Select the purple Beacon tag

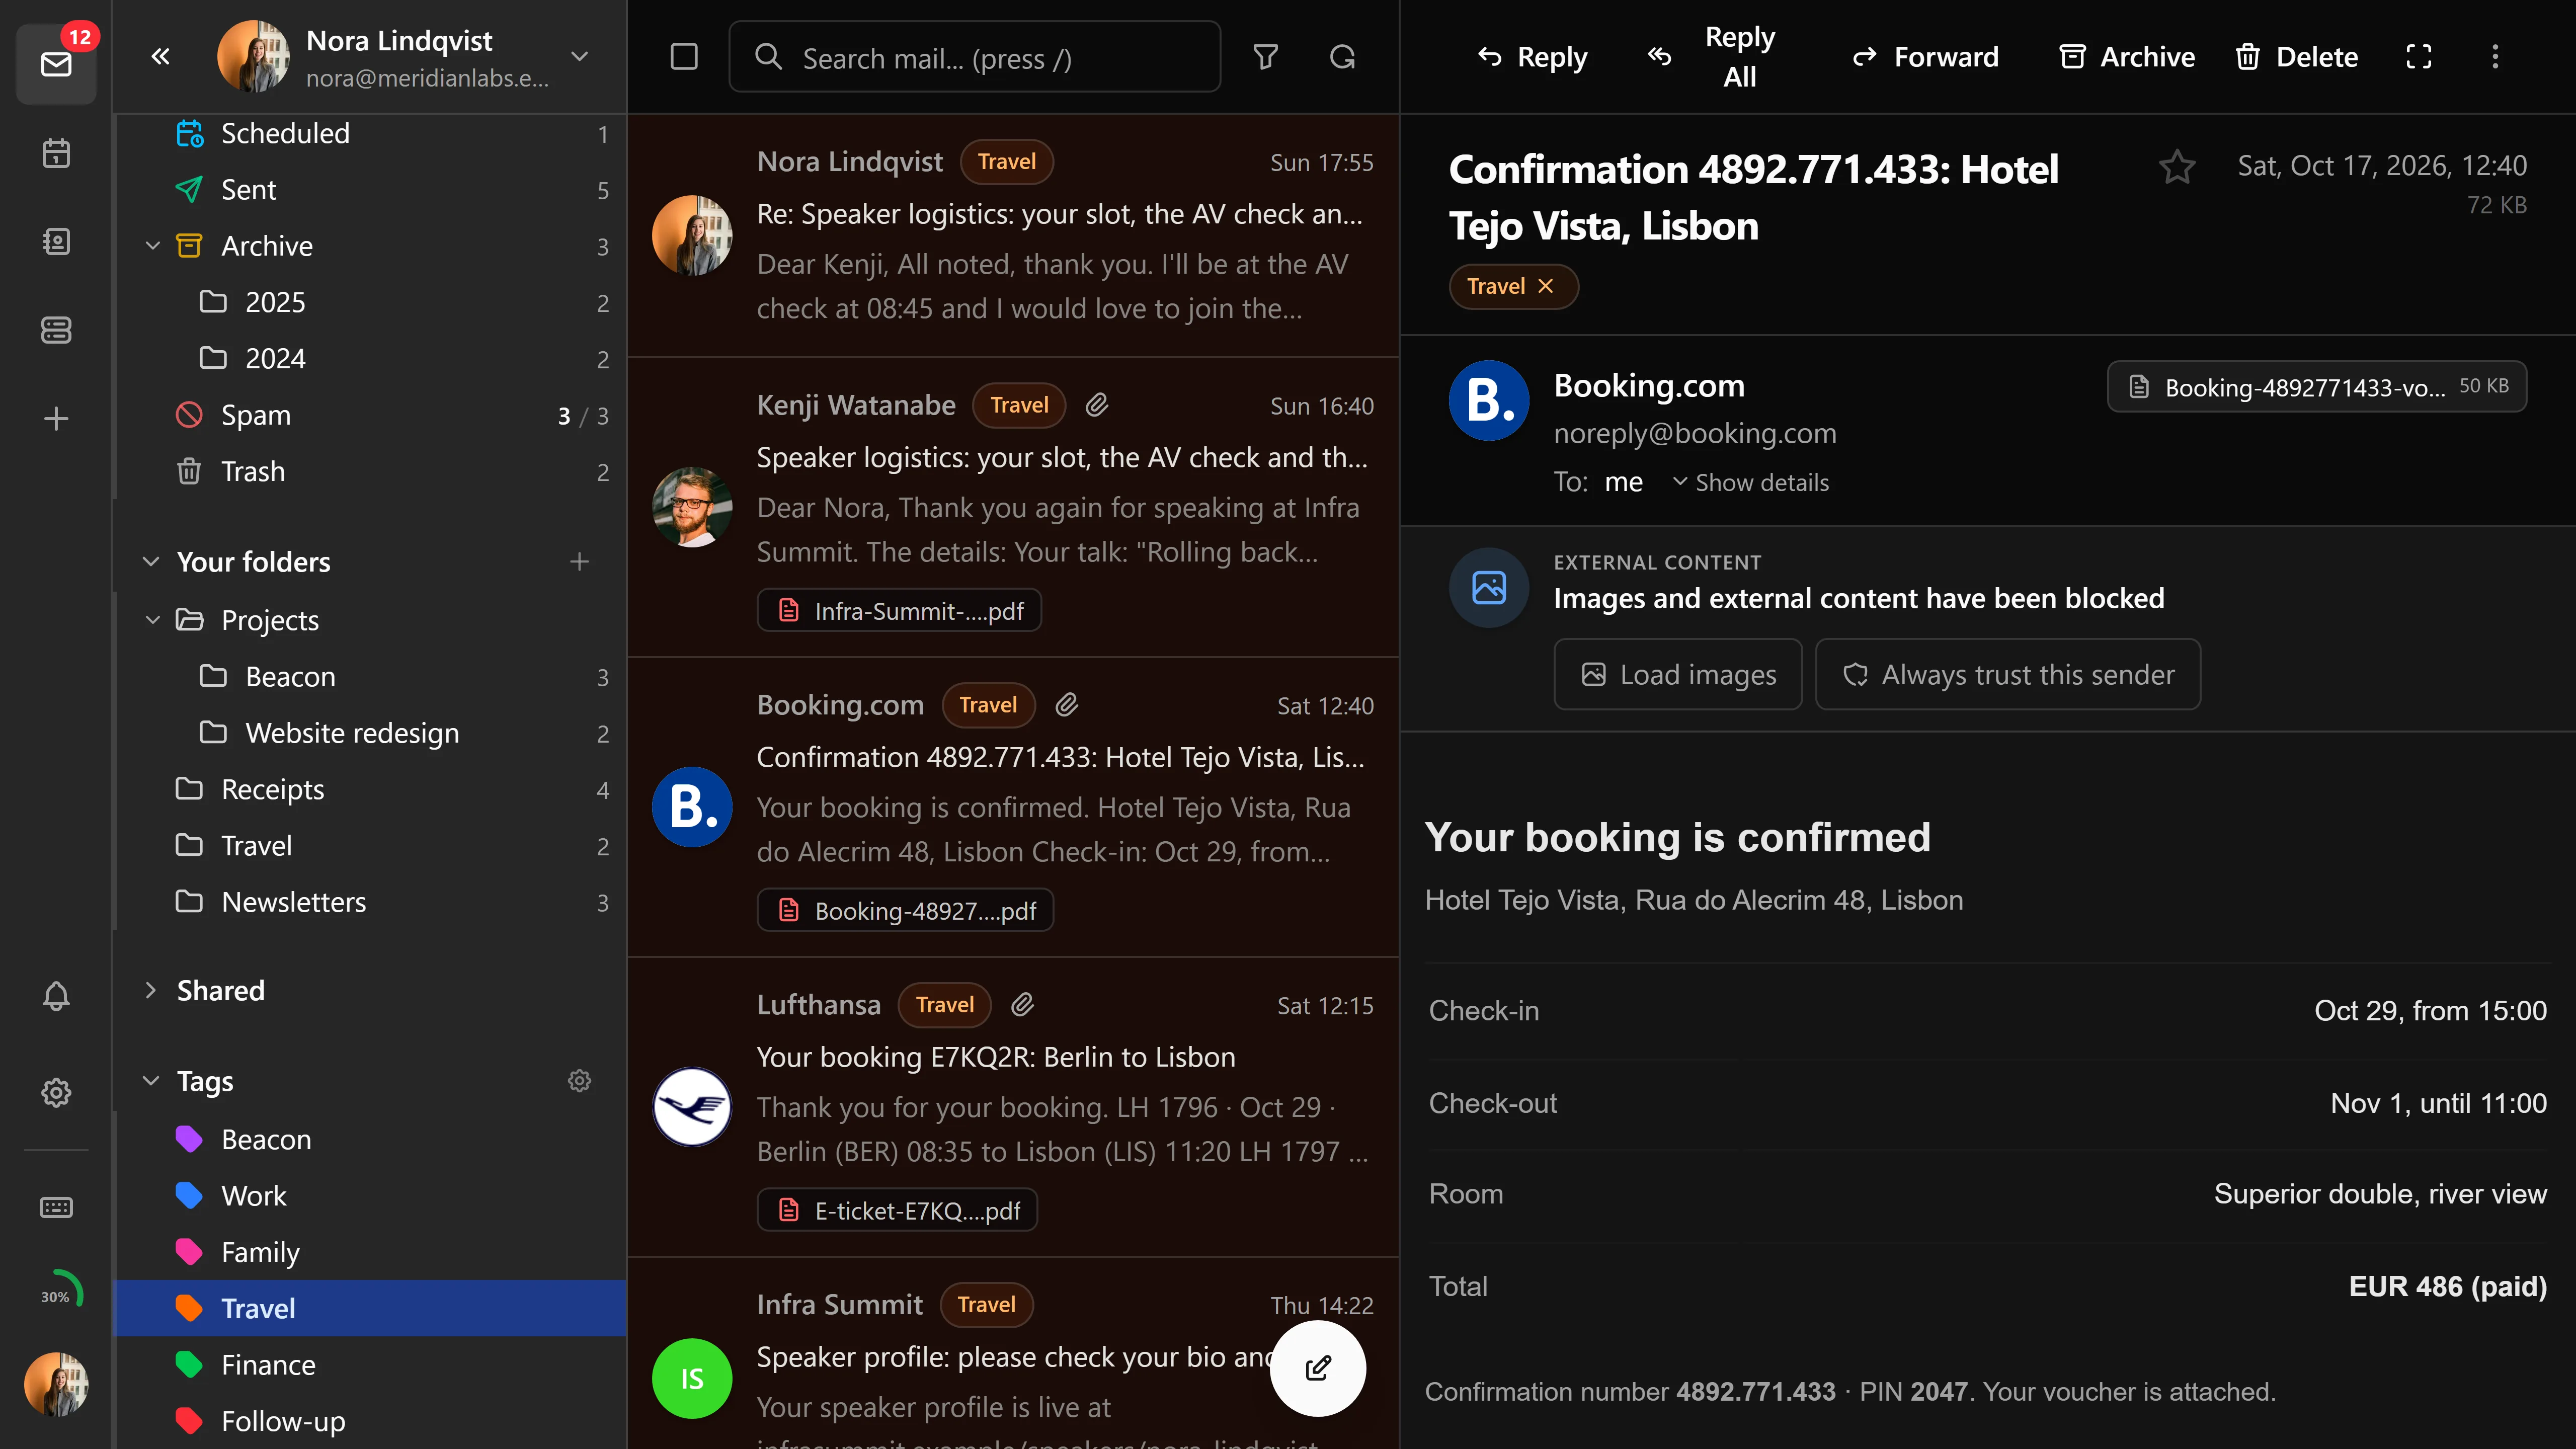coord(371,1139)
